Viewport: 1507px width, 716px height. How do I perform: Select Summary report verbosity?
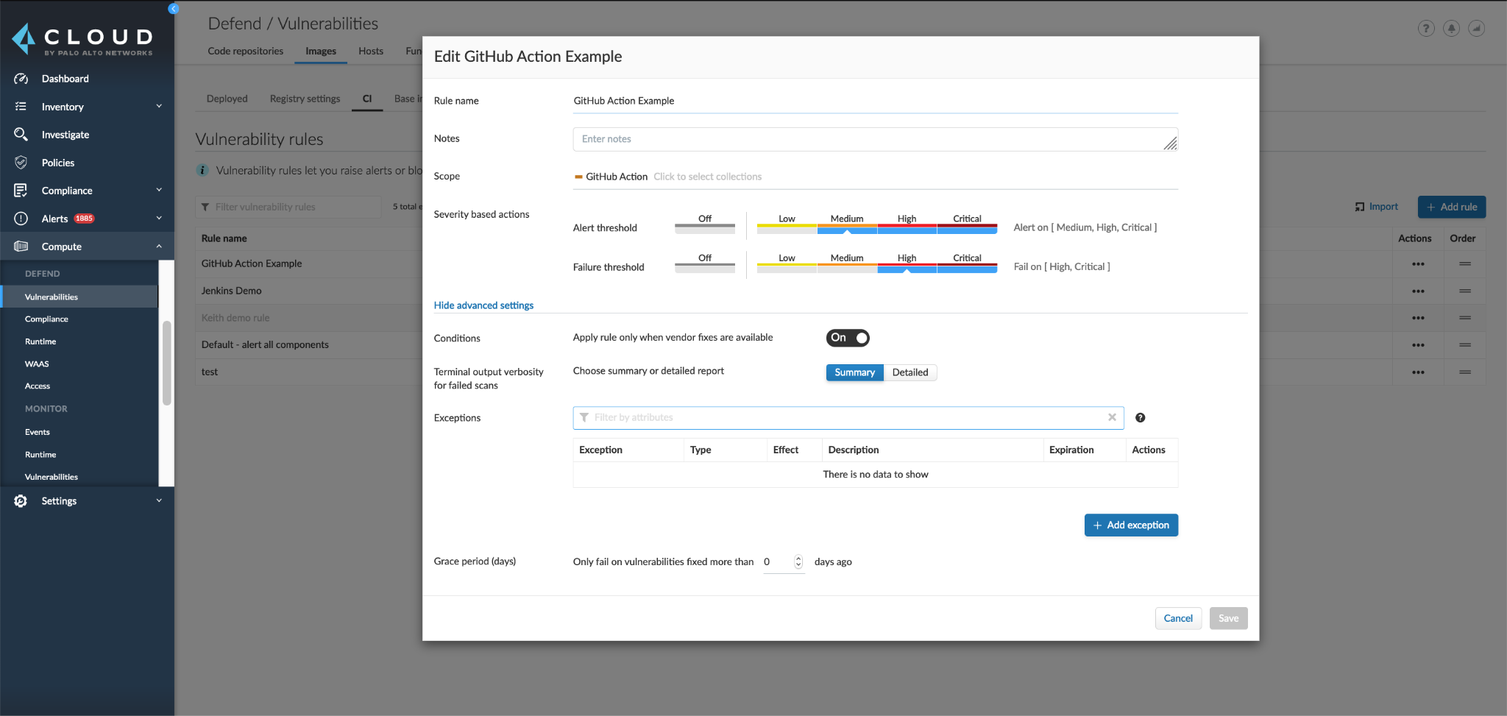click(x=854, y=372)
